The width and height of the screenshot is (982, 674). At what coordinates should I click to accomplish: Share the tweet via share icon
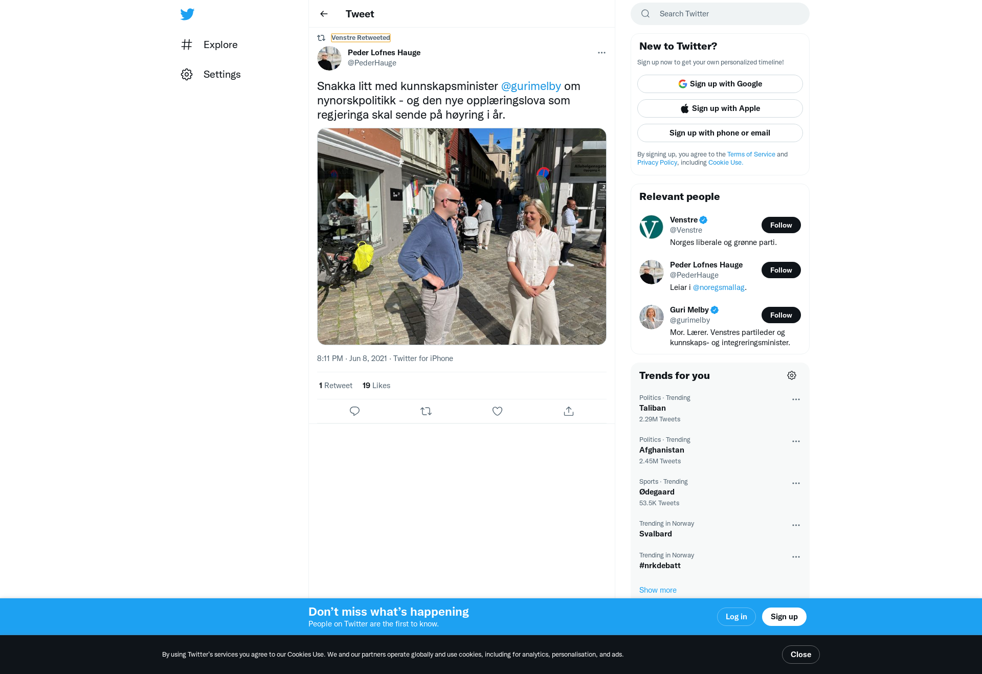[569, 411]
